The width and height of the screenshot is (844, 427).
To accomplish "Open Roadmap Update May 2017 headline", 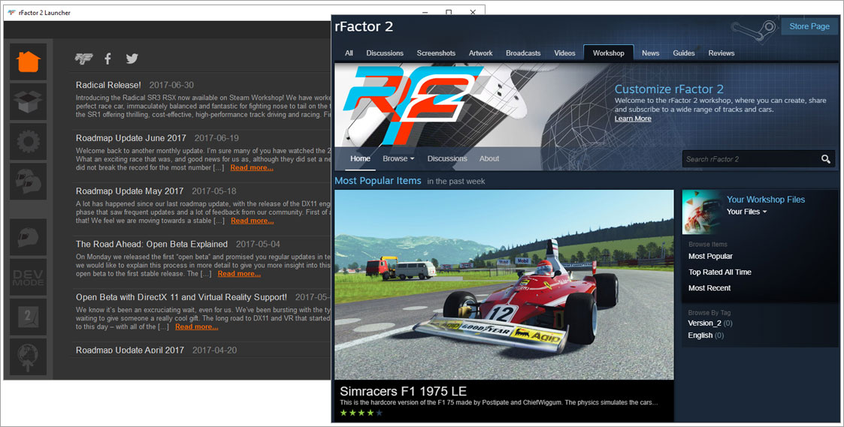I will [x=130, y=191].
